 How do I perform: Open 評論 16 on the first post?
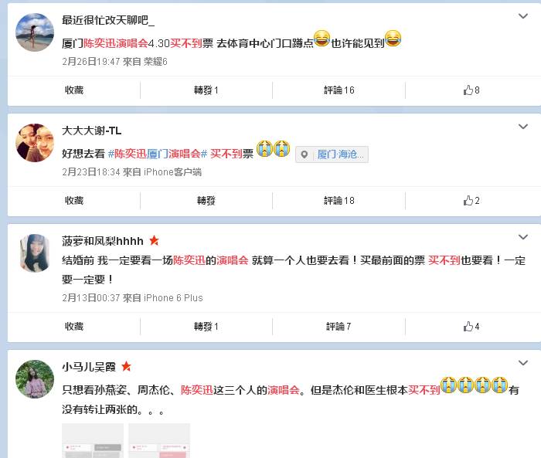pos(339,90)
